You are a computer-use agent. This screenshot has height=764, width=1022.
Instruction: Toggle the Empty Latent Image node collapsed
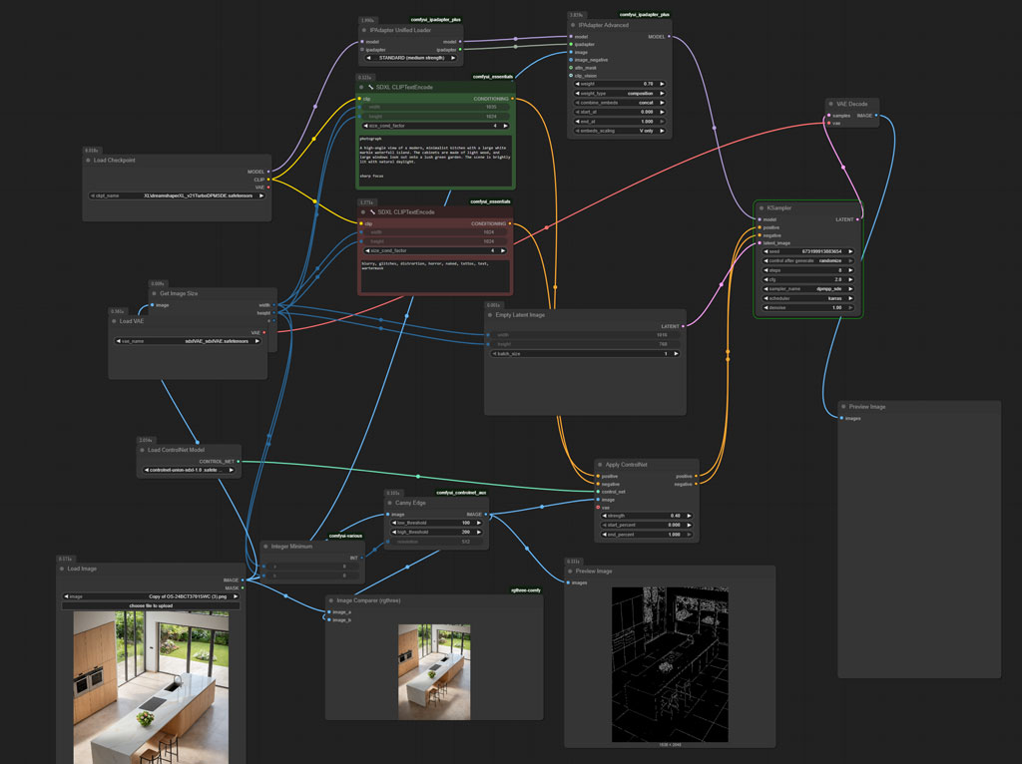[491, 312]
